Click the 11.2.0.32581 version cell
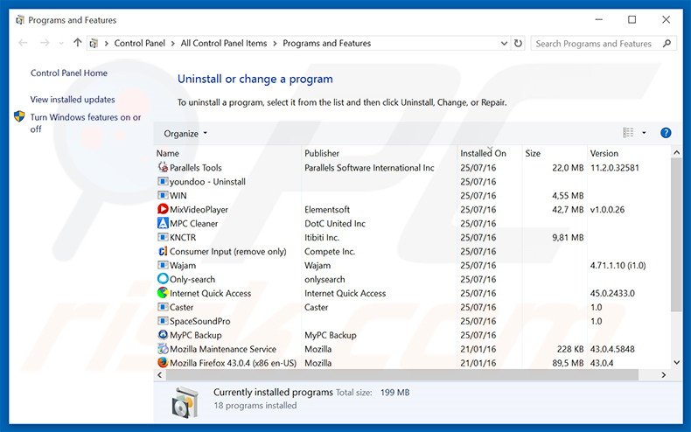The image size is (691, 432). coord(614,168)
